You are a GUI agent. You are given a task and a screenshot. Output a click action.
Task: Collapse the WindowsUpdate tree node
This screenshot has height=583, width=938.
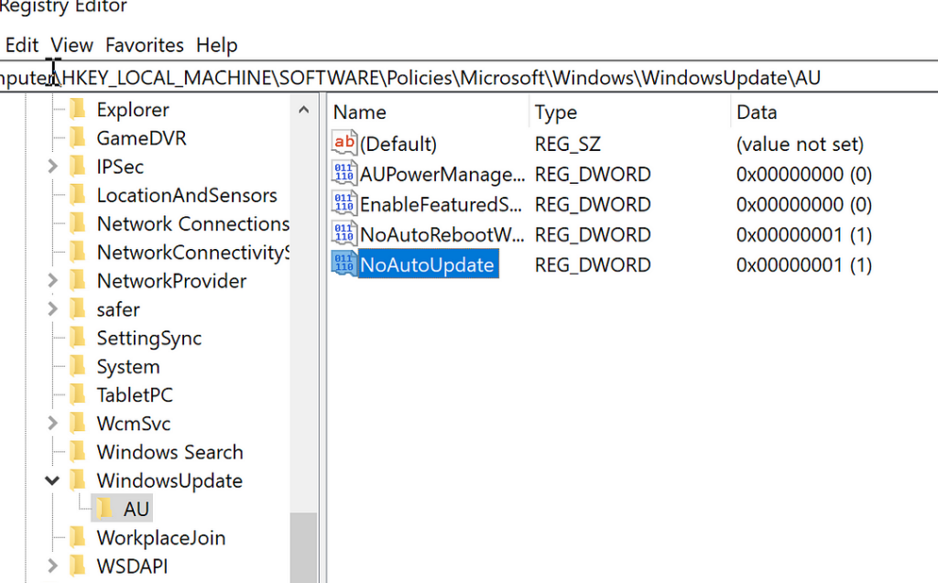click(x=52, y=480)
